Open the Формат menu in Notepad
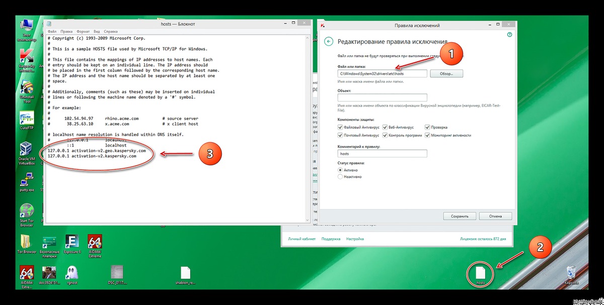Viewport: 604px width, 305px height. [x=83, y=31]
